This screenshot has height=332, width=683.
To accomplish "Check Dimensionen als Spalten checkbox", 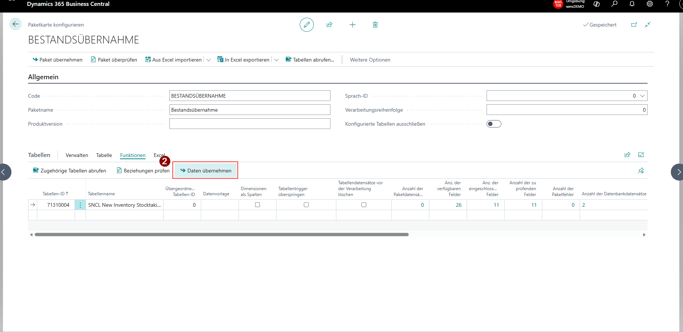I will click(x=257, y=205).
